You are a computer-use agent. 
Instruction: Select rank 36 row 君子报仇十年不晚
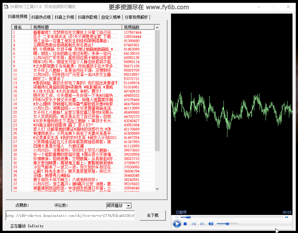point(83,180)
